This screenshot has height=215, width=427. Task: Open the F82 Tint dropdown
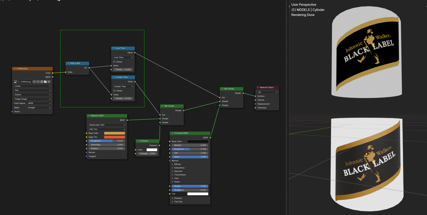pyautogui.click(x=107, y=129)
